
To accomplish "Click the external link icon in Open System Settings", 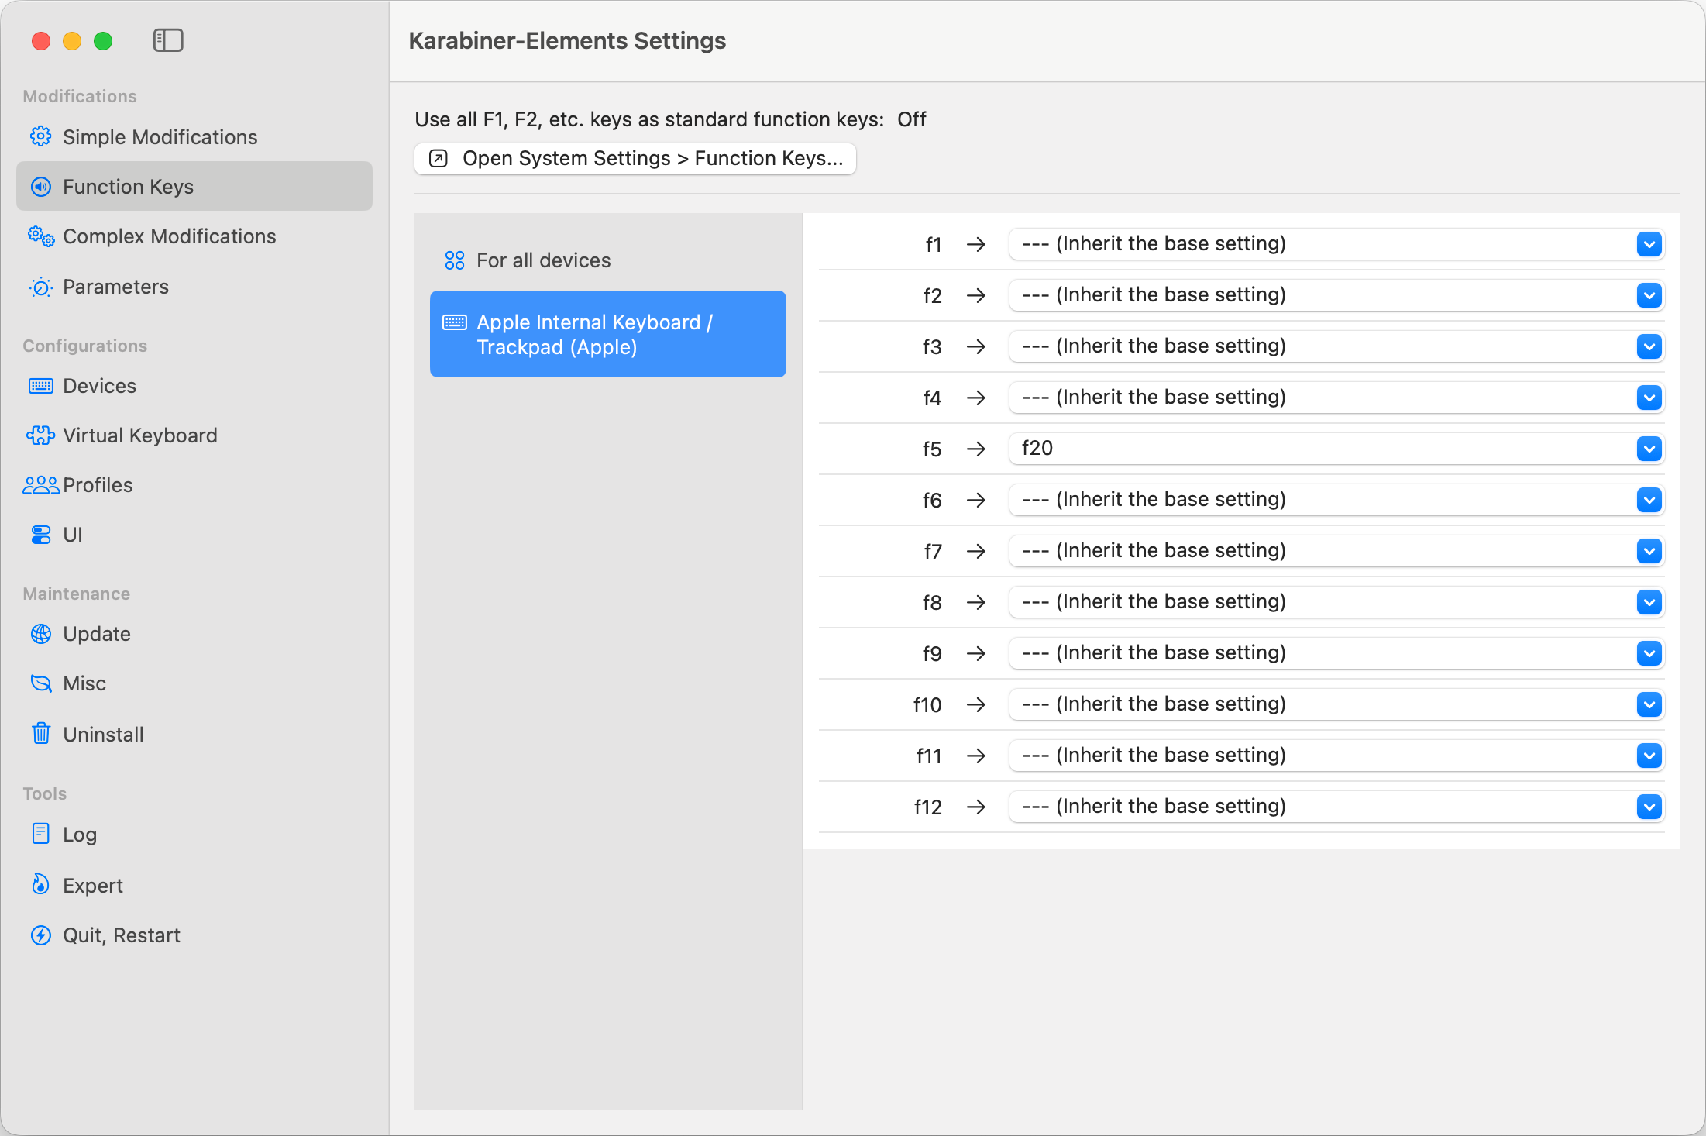I will point(439,159).
